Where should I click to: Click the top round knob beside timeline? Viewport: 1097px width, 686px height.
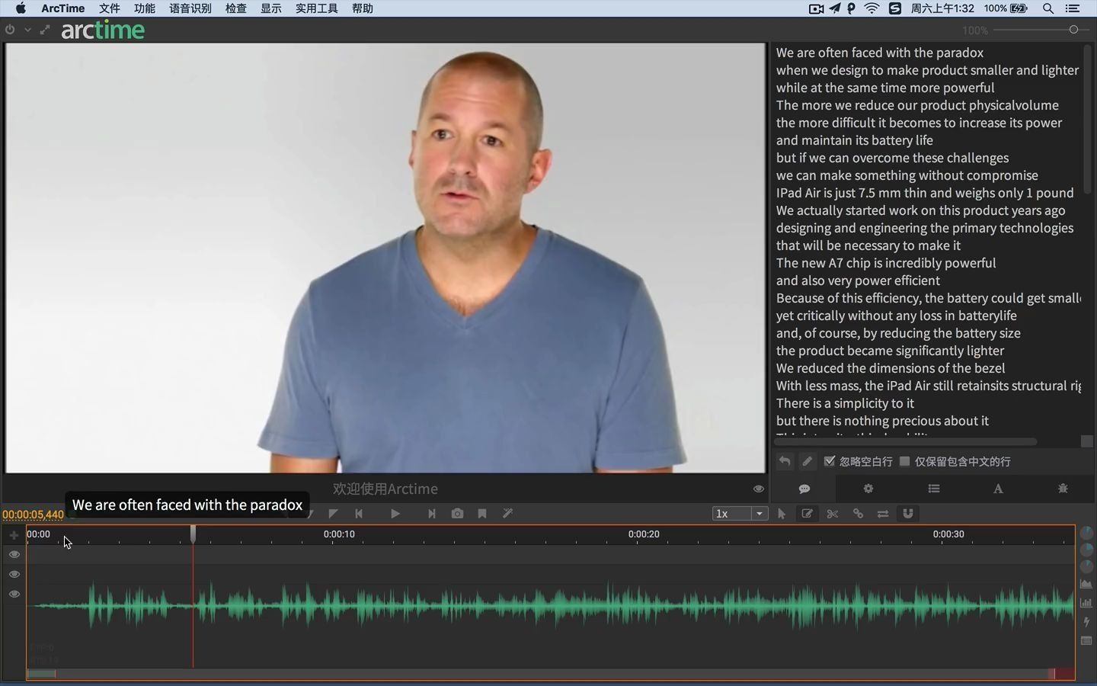tap(1086, 533)
